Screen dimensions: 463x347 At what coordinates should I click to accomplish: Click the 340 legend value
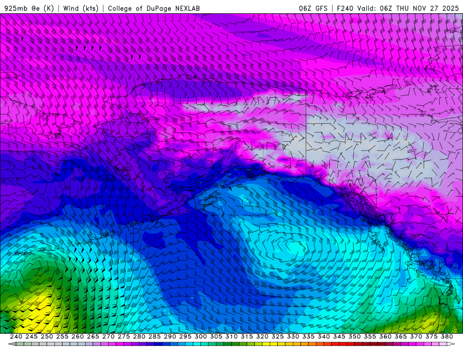pyautogui.click(x=324, y=337)
